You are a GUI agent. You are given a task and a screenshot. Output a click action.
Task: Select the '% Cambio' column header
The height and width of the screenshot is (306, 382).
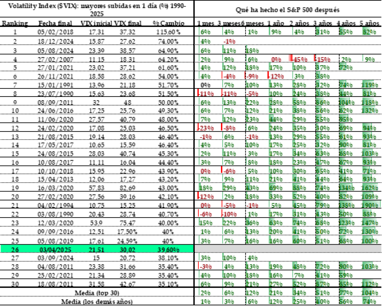point(168,24)
